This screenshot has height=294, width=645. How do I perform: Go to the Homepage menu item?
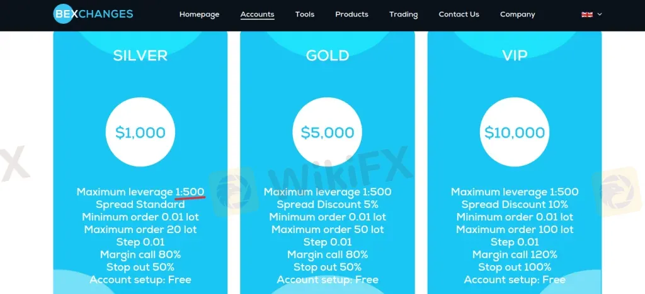coord(199,14)
